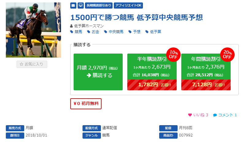Click the monitor display delivery icon
This screenshot has height=142, width=242.
(81, 6)
